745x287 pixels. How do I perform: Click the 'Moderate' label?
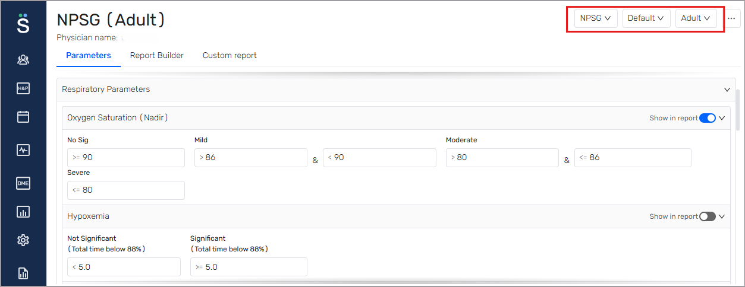[461, 141]
